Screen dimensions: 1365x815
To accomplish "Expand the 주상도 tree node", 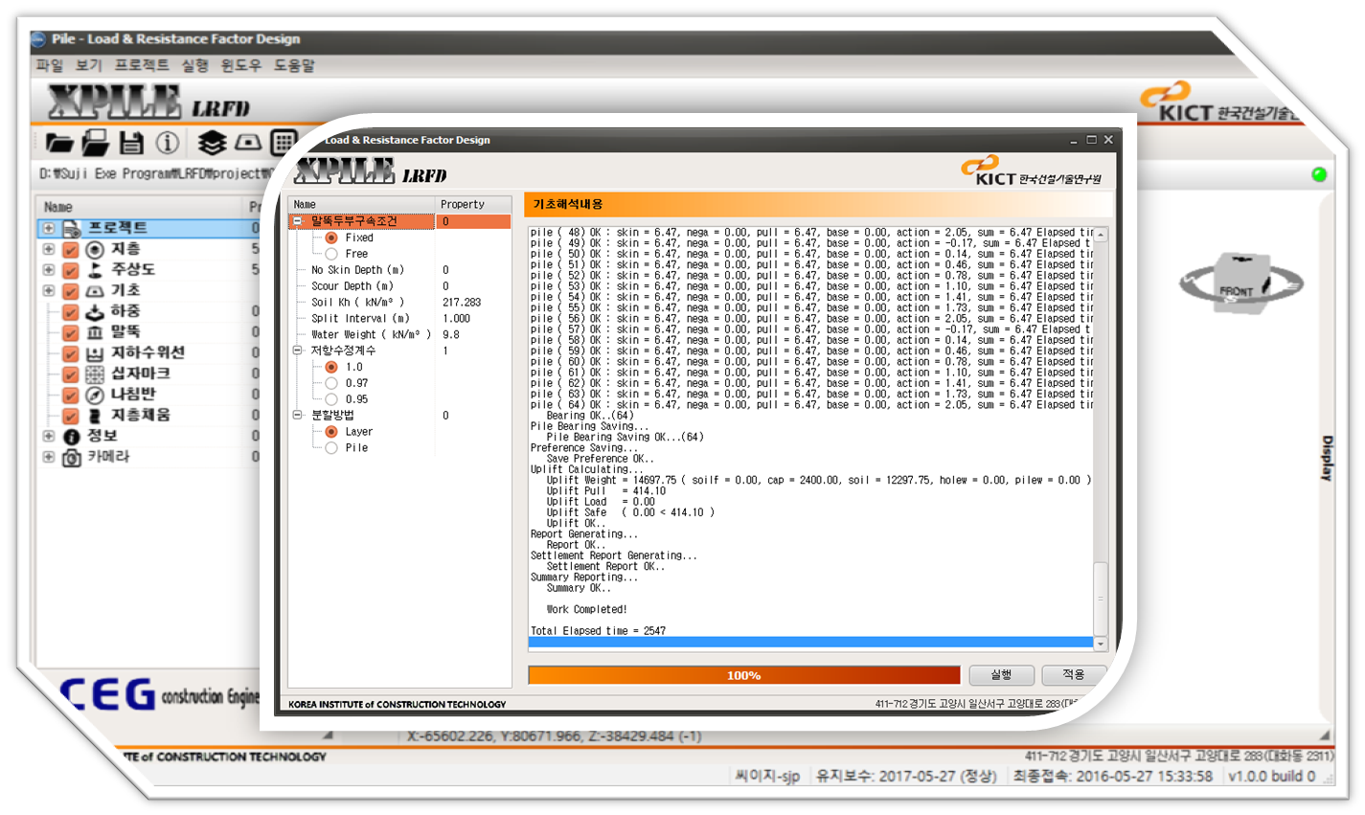I will coord(48,270).
